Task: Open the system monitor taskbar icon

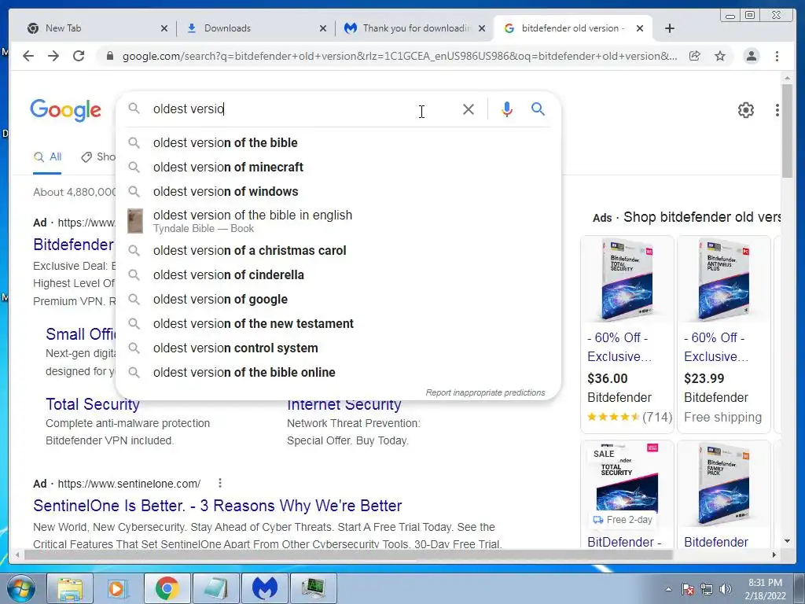Action: click(x=313, y=588)
